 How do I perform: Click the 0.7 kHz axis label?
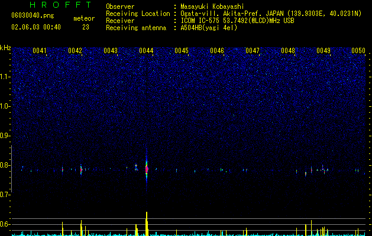tap(5, 195)
